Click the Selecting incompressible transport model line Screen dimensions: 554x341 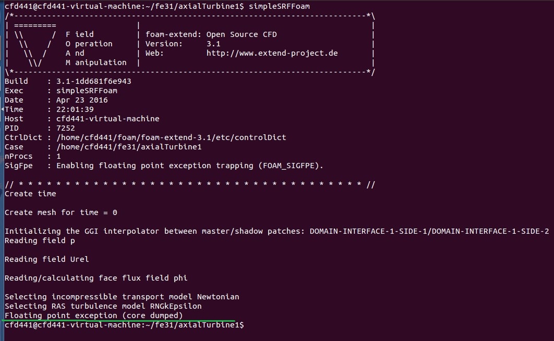pyautogui.click(x=122, y=297)
